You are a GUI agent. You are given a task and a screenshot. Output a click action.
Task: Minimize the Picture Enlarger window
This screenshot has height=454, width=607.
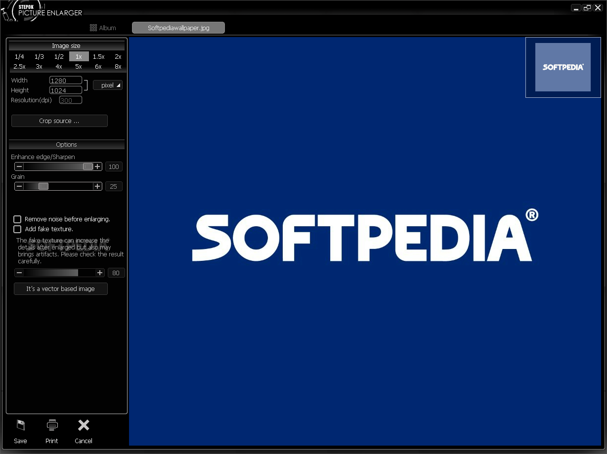click(576, 8)
